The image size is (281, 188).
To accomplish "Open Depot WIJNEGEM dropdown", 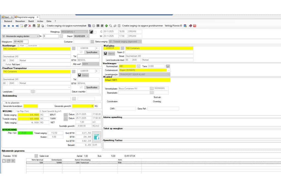I will tap(88, 36).
